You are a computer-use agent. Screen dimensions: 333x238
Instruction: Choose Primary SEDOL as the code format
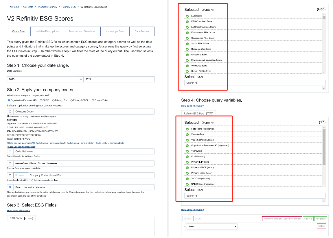(71, 100)
